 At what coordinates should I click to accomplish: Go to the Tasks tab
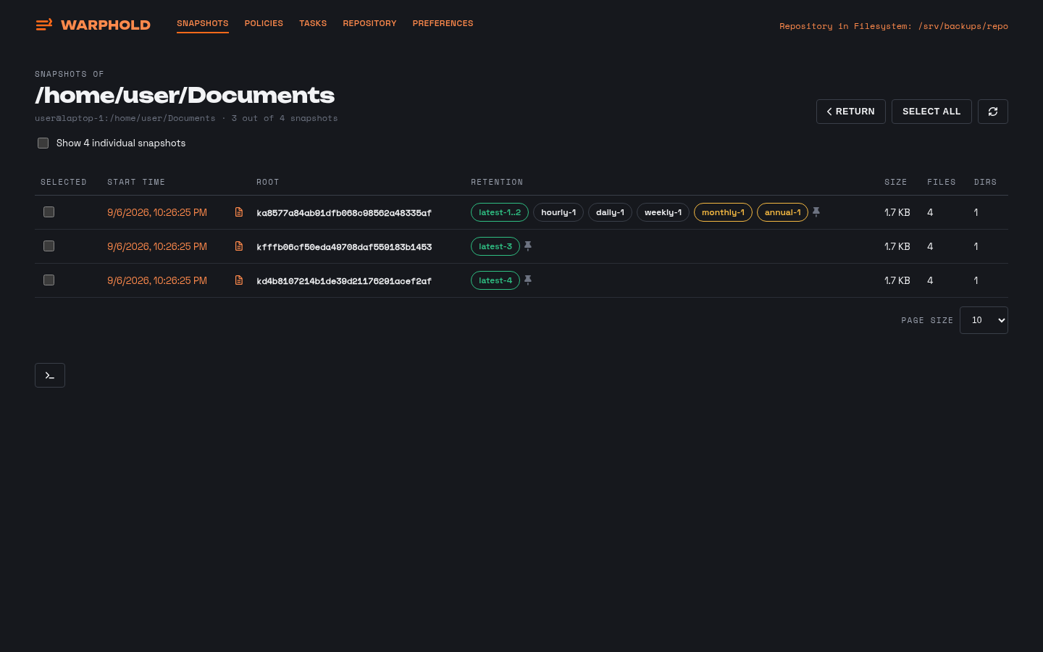click(313, 24)
